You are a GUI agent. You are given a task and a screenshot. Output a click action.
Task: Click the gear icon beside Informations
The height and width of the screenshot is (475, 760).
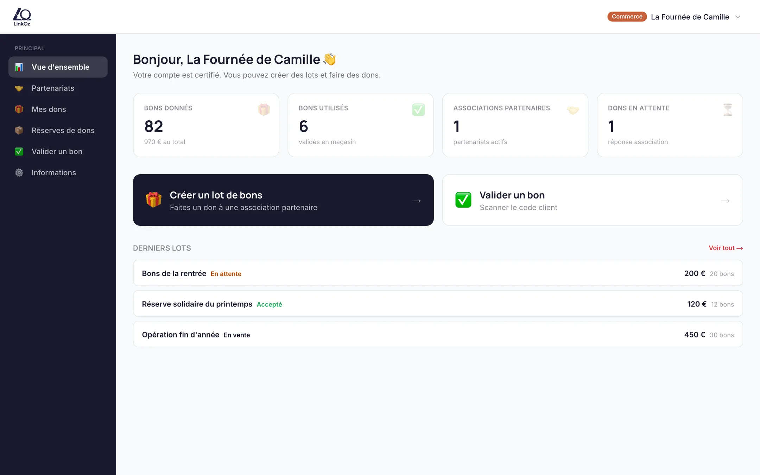[x=19, y=173]
